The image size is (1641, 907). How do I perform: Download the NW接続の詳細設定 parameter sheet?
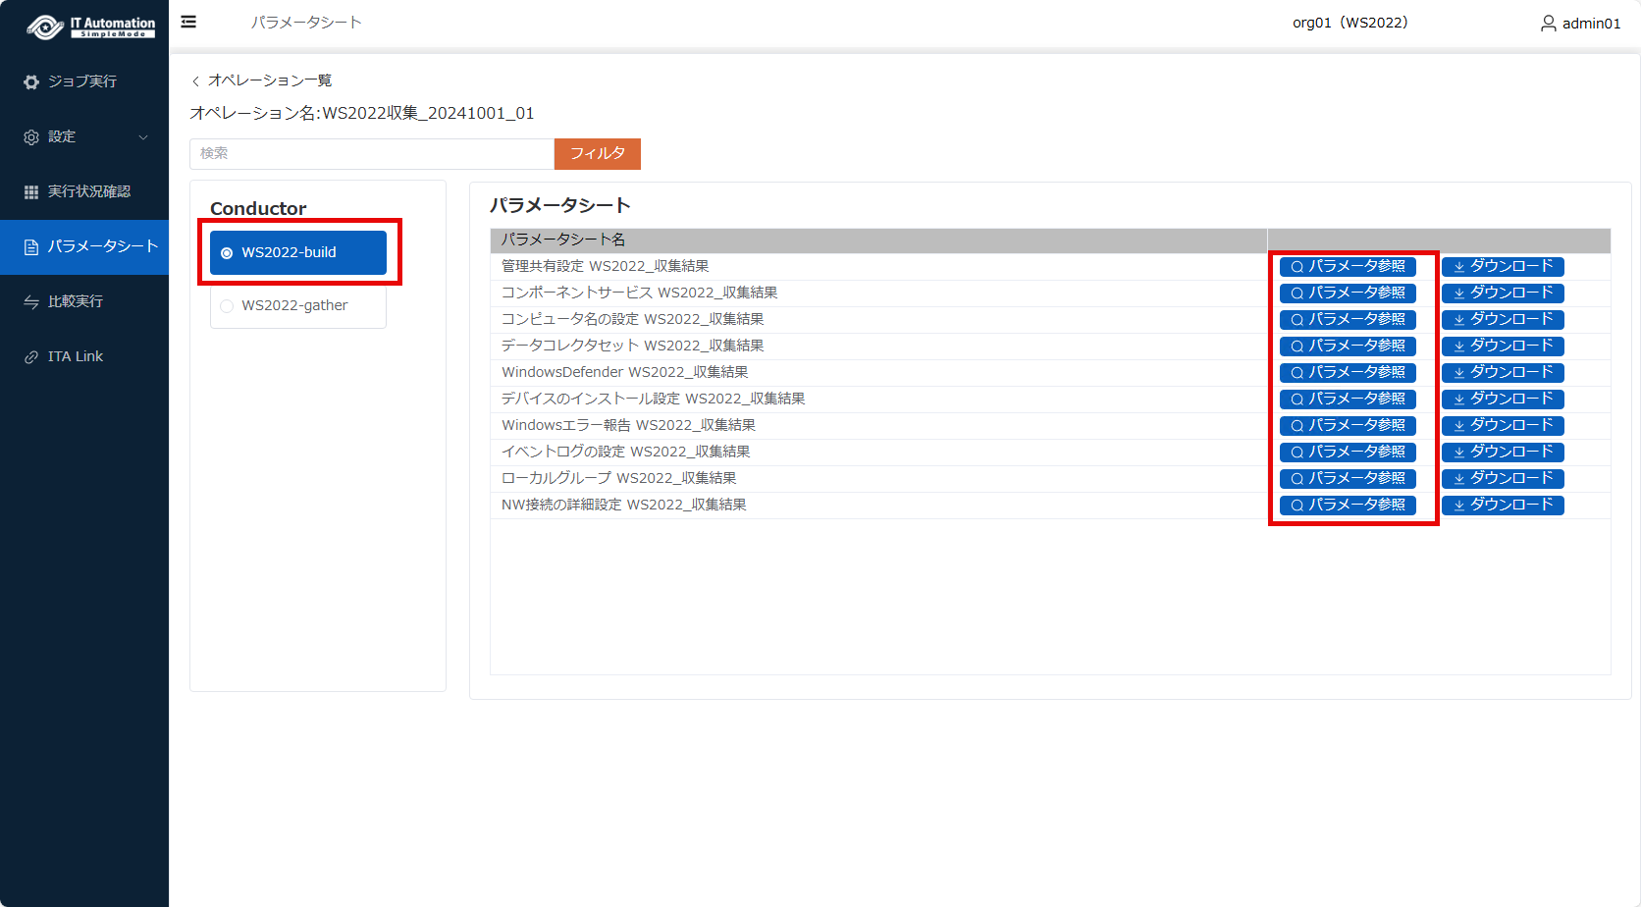click(1502, 505)
